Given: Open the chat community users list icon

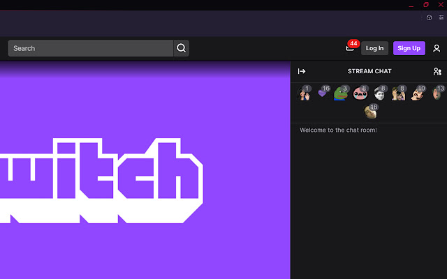Looking at the screenshot, I should [437, 71].
